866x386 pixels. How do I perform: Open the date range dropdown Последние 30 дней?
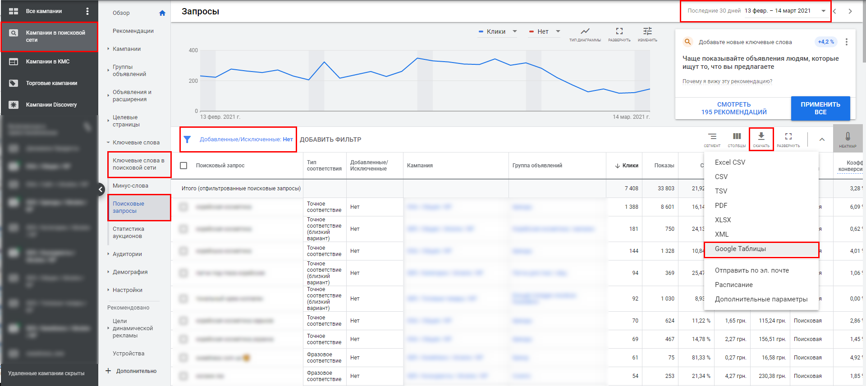click(756, 11)
